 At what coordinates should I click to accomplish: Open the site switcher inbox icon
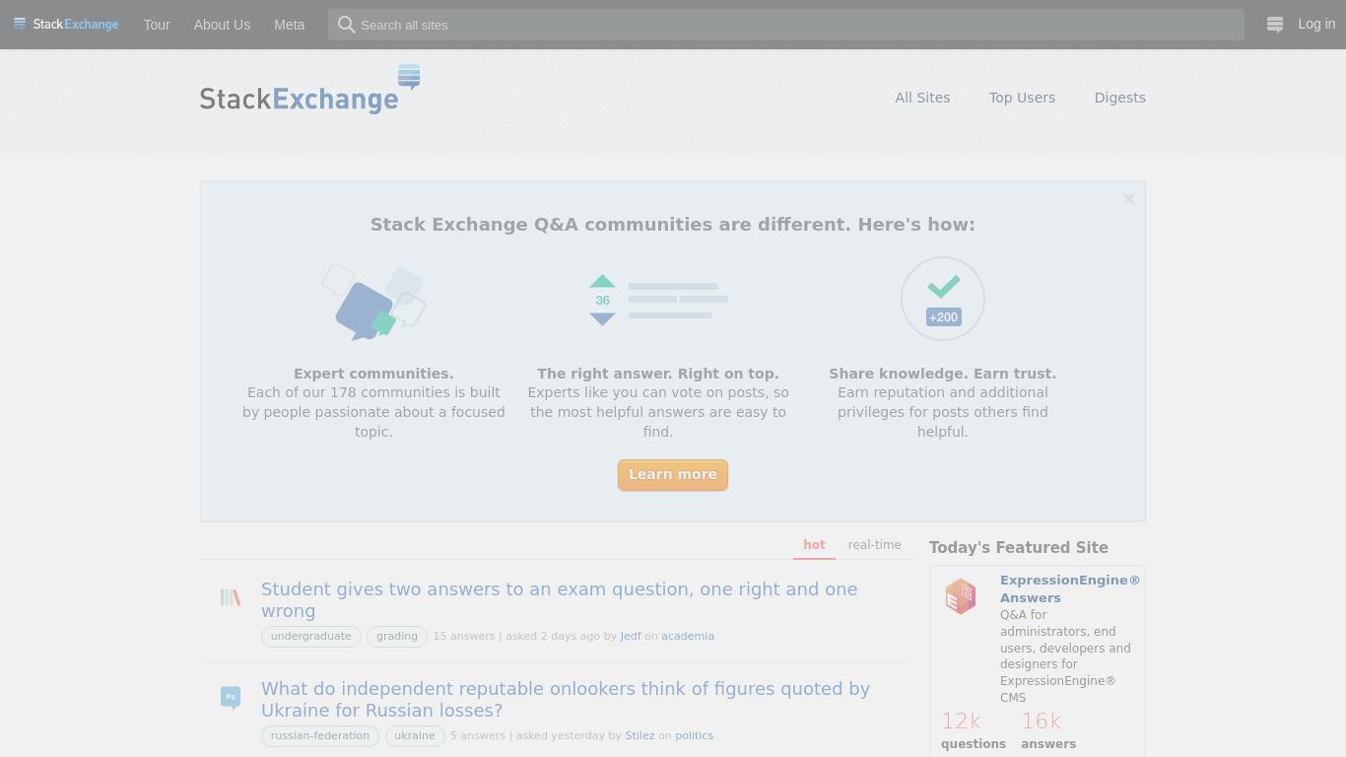[1274, 25]
